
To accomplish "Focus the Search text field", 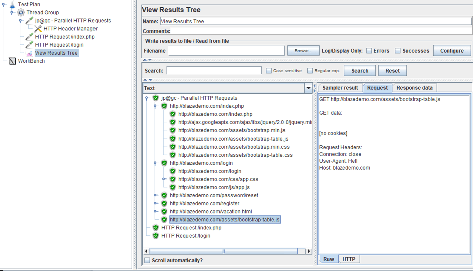I will pyautogui.click(x=214, y=70).
